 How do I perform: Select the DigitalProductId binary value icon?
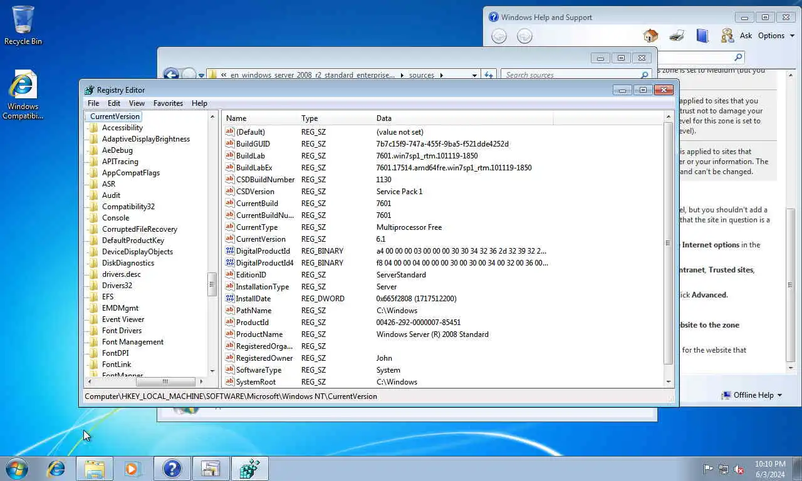[x=229, y=251]
